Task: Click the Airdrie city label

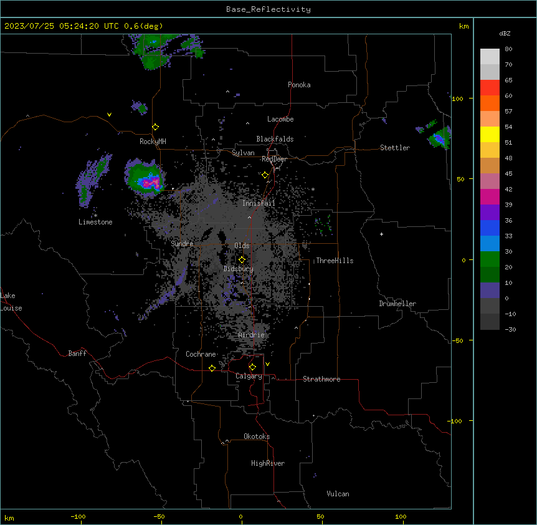Action: coord(251,335)
